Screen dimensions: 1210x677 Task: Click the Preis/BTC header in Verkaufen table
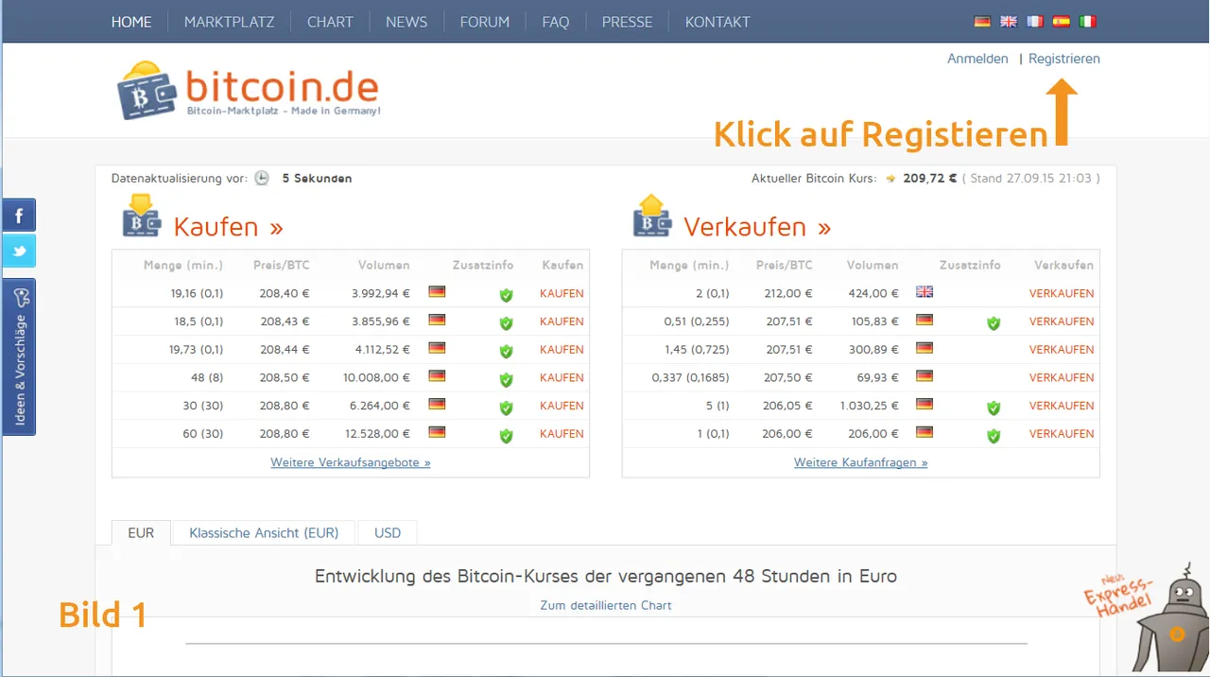pyautogui.click(x=784, y=265)
